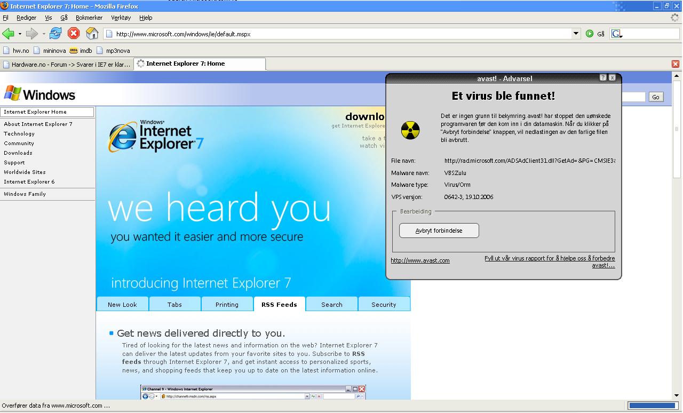Select the New Look page tab
The width and height of the screenshot is (683, 413).
[122, 304]
